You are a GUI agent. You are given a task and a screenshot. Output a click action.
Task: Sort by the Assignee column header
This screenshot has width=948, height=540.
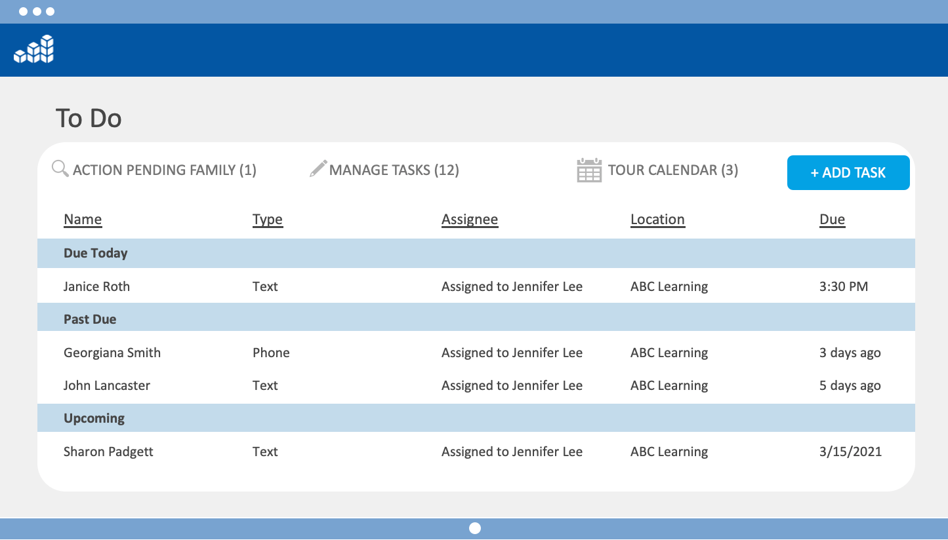(x=470, y=220)
